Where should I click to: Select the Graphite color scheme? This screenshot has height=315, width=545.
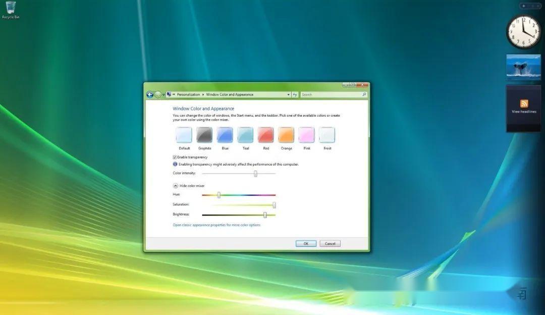click(x=204, y=135)
